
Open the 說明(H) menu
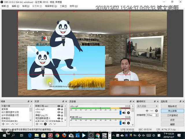point(74,6)
